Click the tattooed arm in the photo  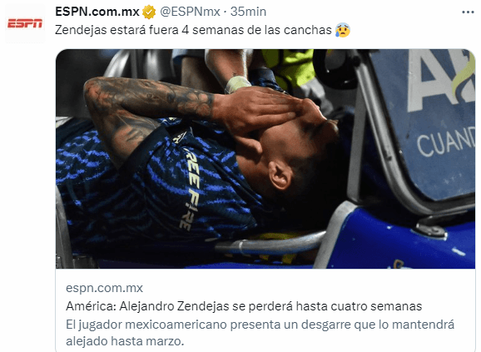tap(144, 107)
